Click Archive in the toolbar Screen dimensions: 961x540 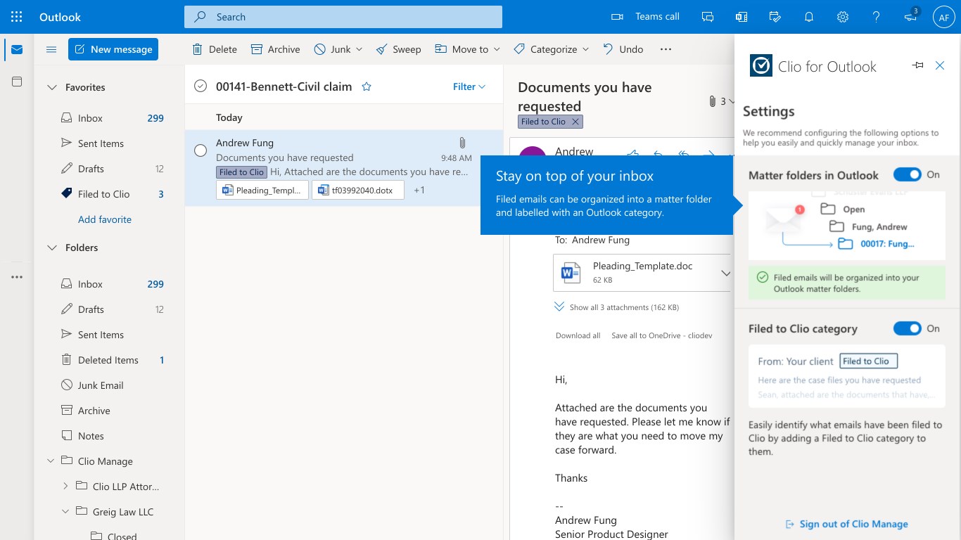276,49
